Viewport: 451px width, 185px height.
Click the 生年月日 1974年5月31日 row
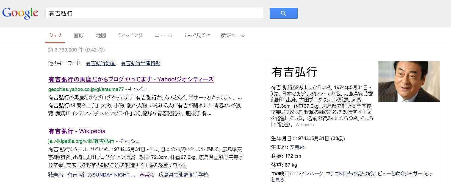308,138
